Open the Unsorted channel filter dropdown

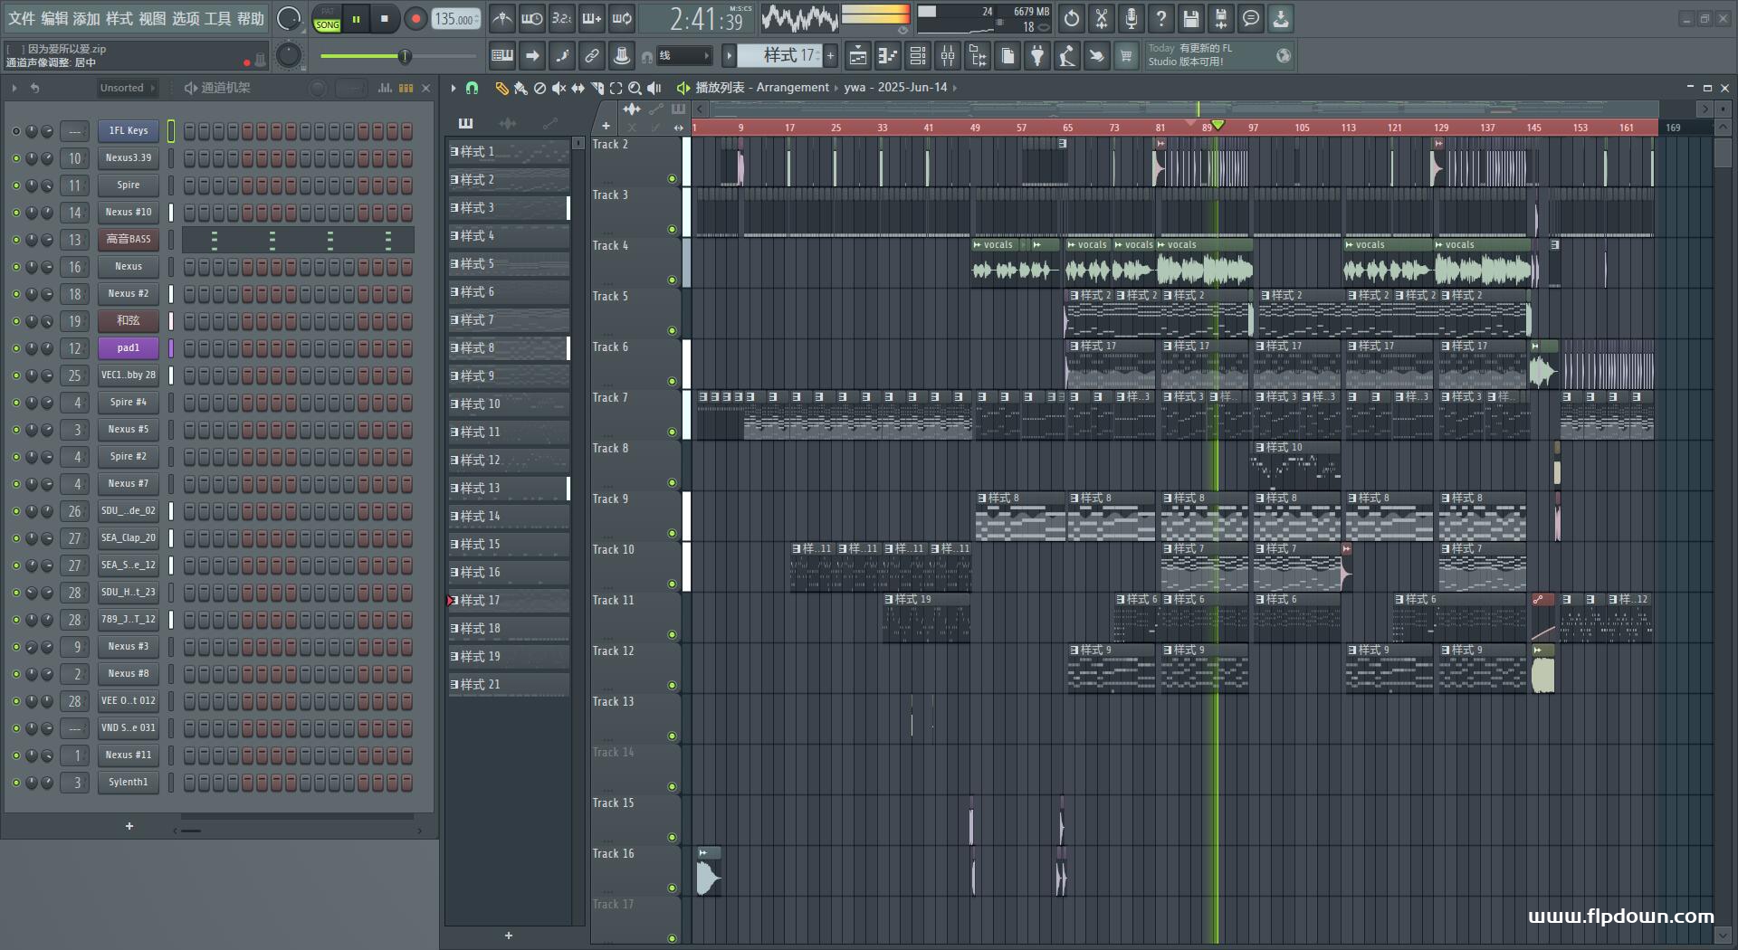(128, 88)
